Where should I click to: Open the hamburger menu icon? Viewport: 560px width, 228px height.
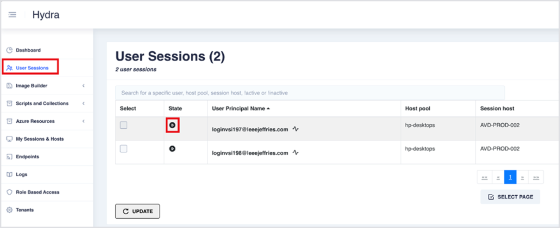coord(13,15)
